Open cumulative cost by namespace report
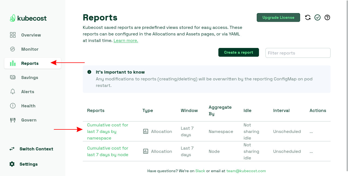This screenshot has width=348, height=176. pos(108,131)
